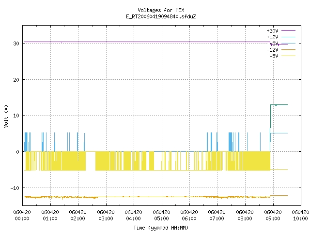The height and width of the screenshot is (232, 310).
Task: Click the -12V orange legend line
Action: point(288,50)
